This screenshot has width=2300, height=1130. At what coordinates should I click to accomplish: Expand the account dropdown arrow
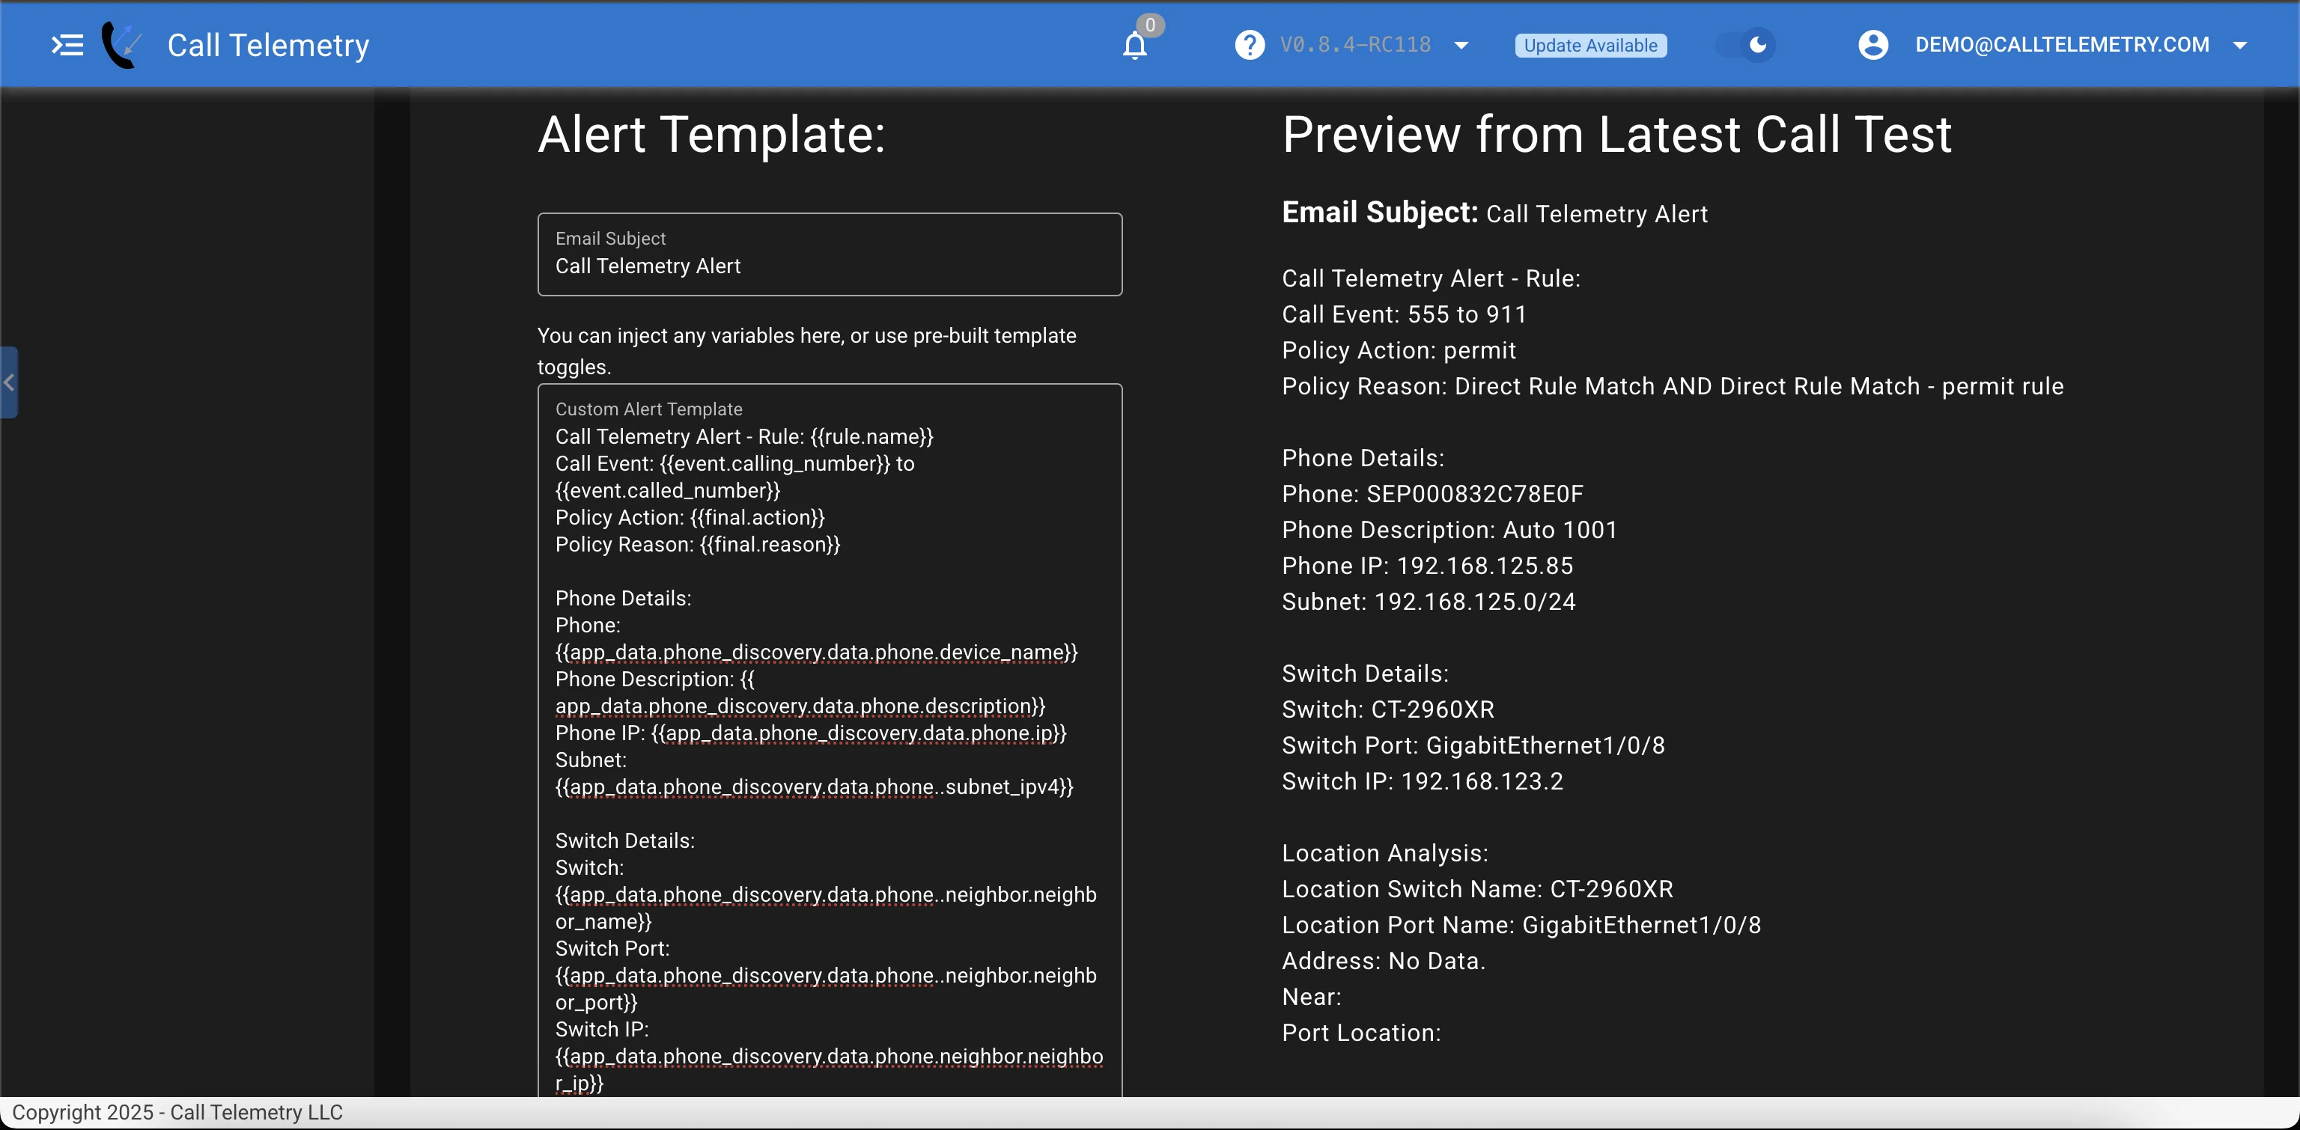[2240, 46]
